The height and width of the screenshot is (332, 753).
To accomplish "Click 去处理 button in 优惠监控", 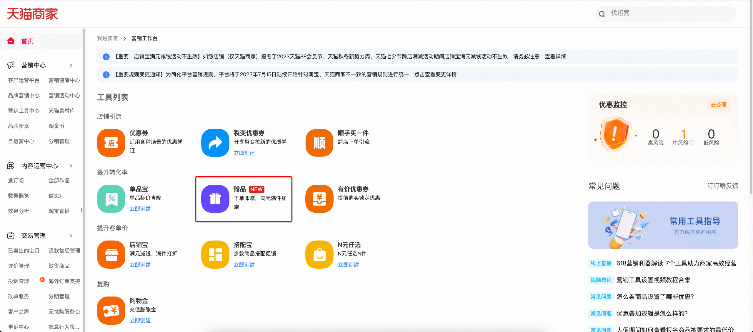I will 718,105.
